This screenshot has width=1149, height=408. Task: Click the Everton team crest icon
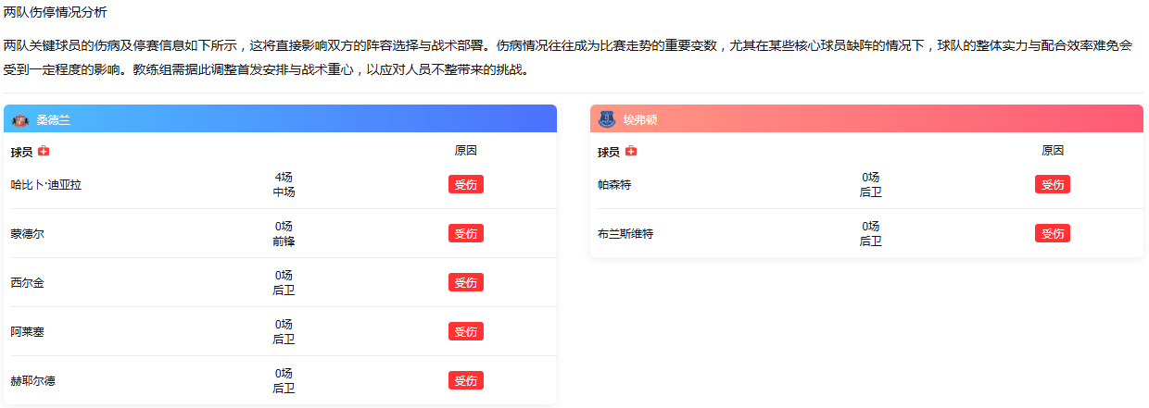tap(607, 119)
